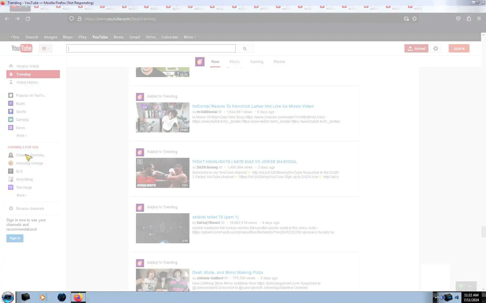Click Browse channels in sidebar
The height and width of the screenshot is (303, 486).
coord(30,209)
